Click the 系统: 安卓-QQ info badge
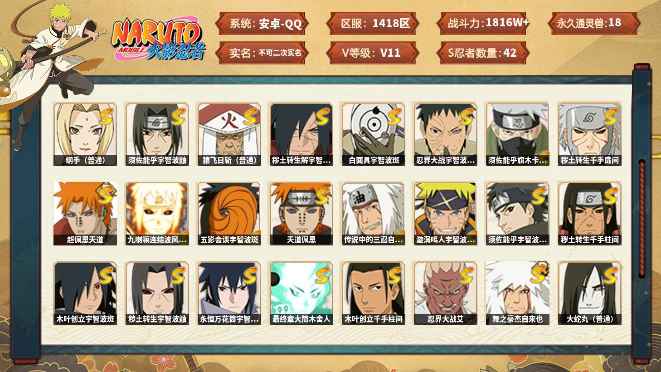This screenshot has height=372, width=661. (262, 24)
